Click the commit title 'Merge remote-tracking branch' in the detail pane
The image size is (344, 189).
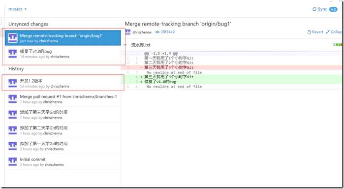[178, 24]
